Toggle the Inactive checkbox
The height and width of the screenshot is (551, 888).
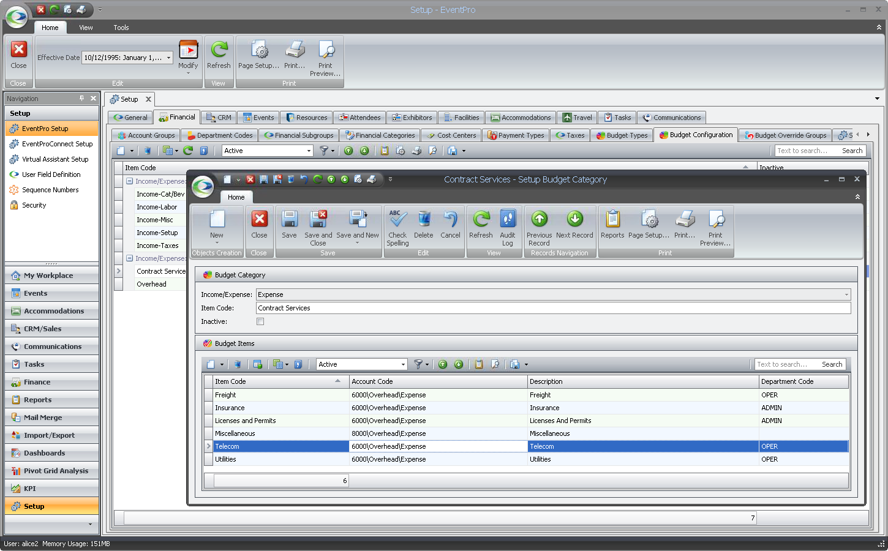pos(260,321)
